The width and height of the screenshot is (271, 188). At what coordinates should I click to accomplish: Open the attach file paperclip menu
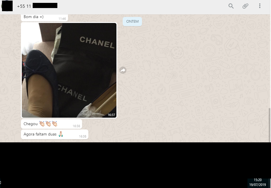pyautogui.click(x=245, y=6)
